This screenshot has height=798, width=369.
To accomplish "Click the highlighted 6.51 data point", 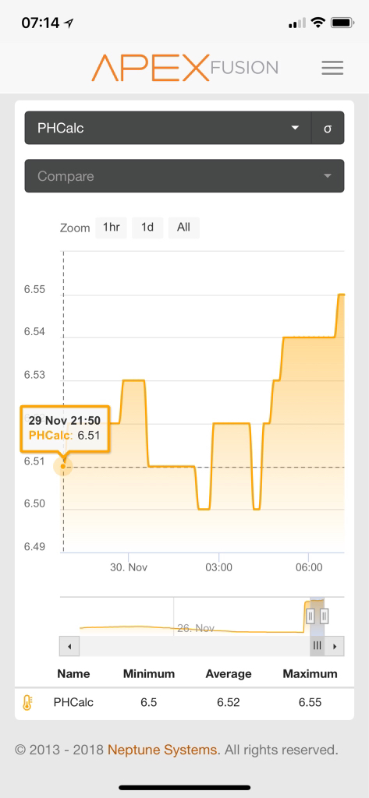I will coord(63,466).
